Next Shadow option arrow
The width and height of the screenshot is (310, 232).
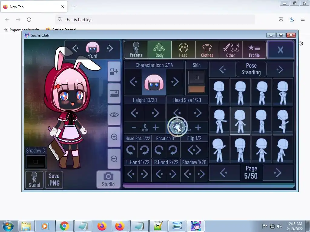(201, 174)
